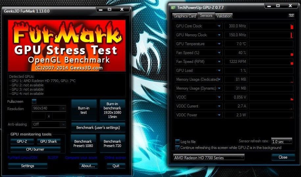Start the CPU burner tool
301x177 pixels.
(x=35, y=149)
